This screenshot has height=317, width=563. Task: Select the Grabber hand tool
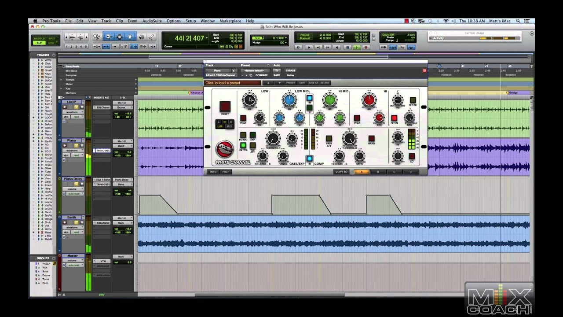130,37
